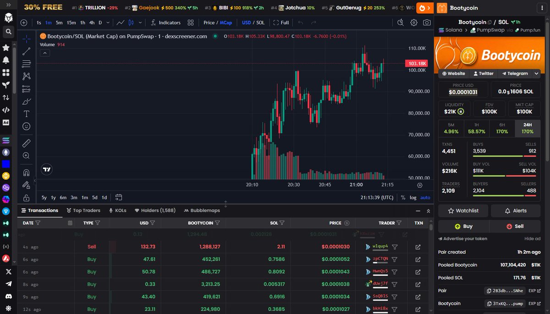Open the Bootycoin Telegram link

pyautogui.click(x=515, y=73)
